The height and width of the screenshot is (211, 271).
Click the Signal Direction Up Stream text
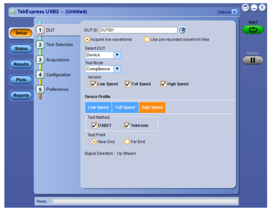110,153
